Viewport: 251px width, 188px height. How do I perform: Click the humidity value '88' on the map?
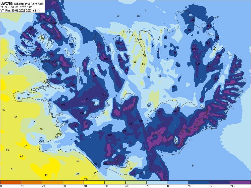(149, 106)
